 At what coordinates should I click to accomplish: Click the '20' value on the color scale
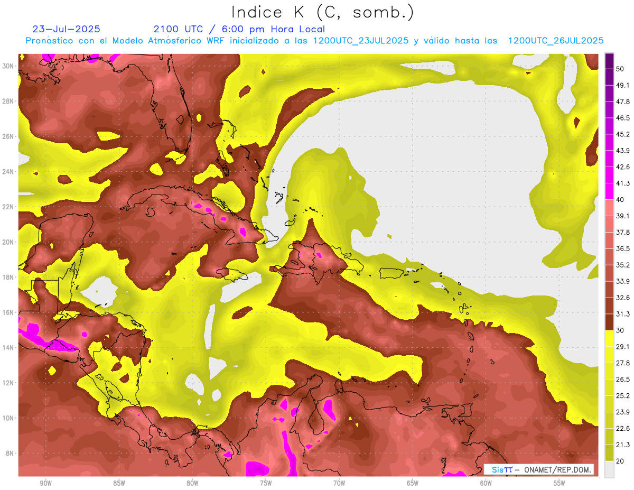tap(620, 461)
